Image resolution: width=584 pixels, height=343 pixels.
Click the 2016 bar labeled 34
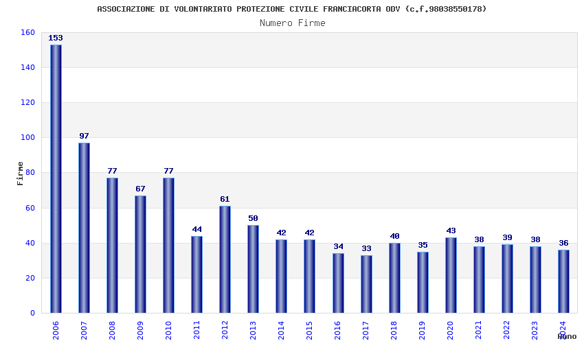339,283
